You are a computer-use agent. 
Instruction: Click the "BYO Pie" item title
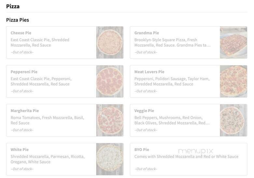[142, 150]
